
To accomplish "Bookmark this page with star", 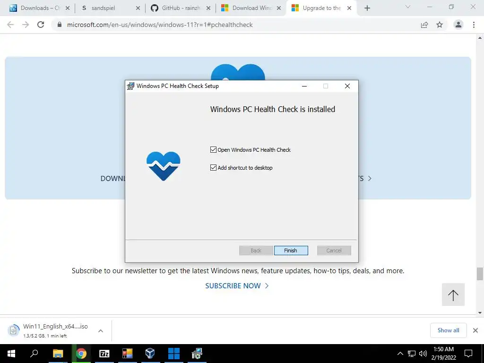I will pyautogui.click(x=440, y=25).
